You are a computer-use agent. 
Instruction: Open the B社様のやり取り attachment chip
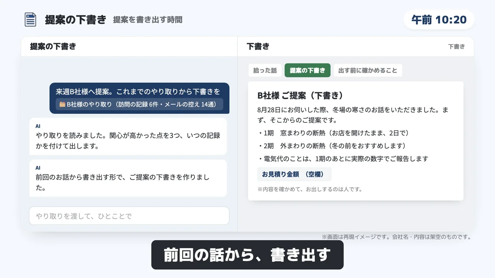pos(140,104)
